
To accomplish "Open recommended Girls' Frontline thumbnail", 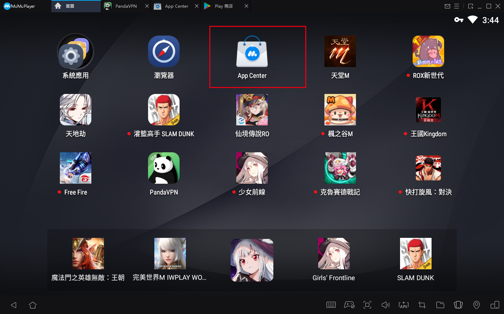I will tap(334, 254).
